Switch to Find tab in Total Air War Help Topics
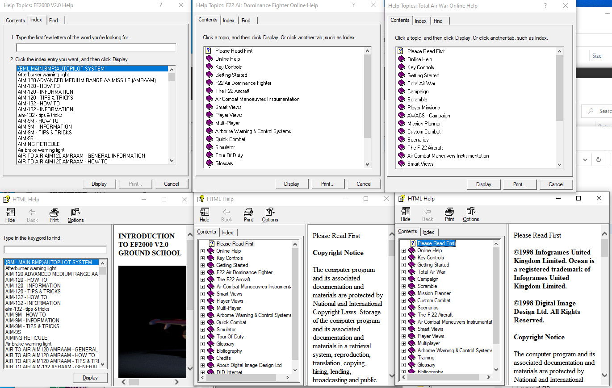The width and height of the screenshot is (612, 388). (x=438, y=21)
